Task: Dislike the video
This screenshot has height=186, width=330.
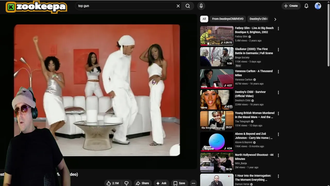Action: click(127, 183)
